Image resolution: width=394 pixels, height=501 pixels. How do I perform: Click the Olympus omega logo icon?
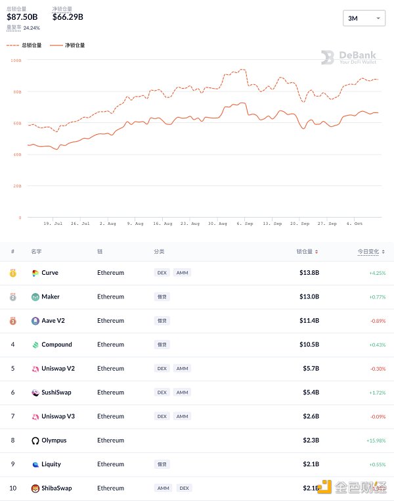(x=35, y=441)
